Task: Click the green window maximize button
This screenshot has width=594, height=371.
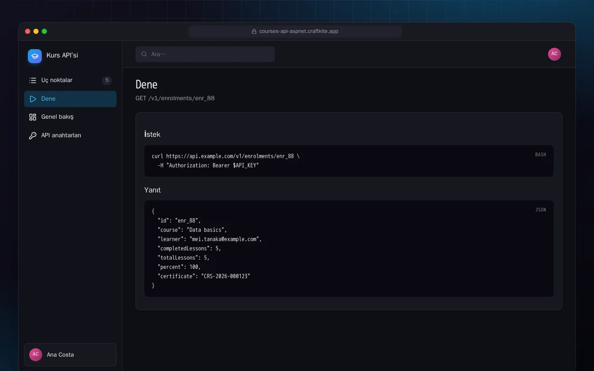Action: (45, 32)
